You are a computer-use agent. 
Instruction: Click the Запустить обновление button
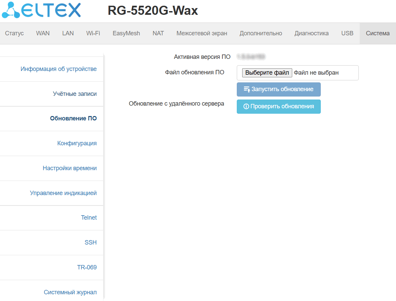point(278,89)
